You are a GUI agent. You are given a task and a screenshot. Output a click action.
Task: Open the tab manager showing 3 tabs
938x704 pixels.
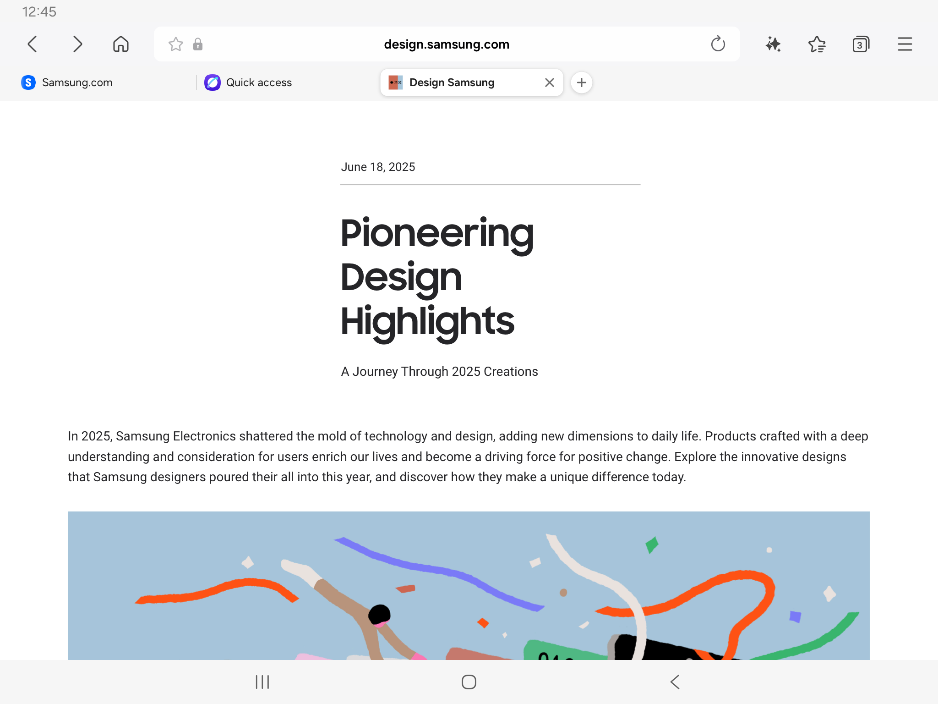(x=861, y=44)
